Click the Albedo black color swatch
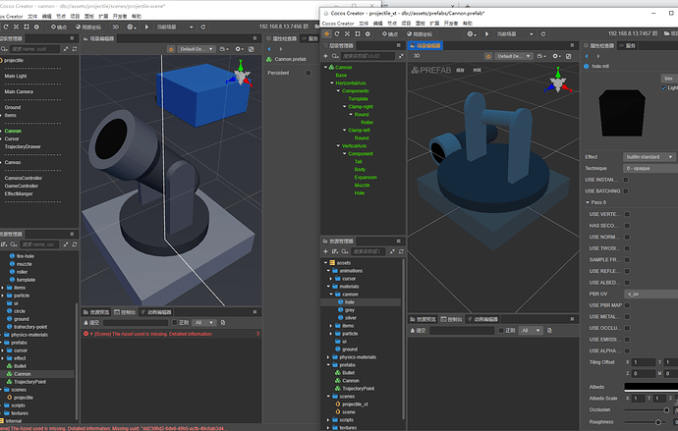Image resolution: width=678 pixels, height=431 pixels. click(650, 387)
